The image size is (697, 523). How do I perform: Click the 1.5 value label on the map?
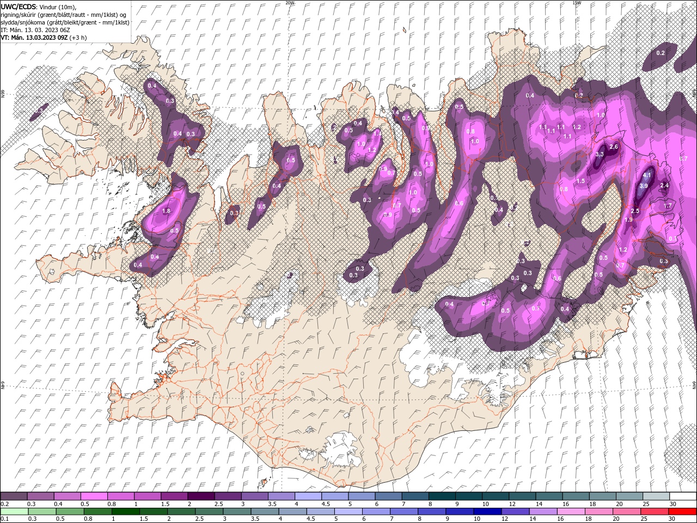580,181
